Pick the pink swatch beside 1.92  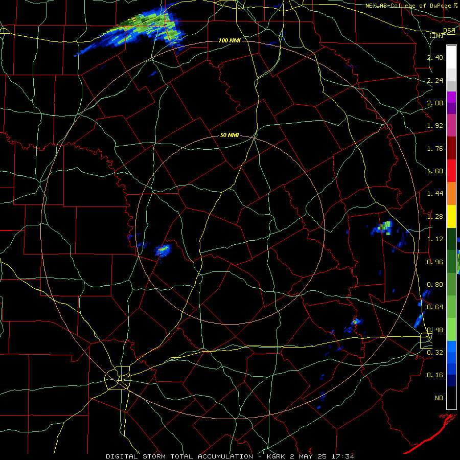[452, 125]
